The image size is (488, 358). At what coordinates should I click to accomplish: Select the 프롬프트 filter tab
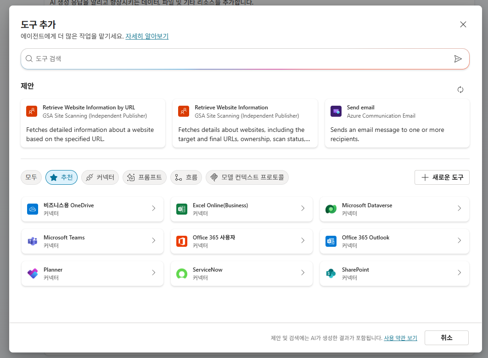pos(145,177)
